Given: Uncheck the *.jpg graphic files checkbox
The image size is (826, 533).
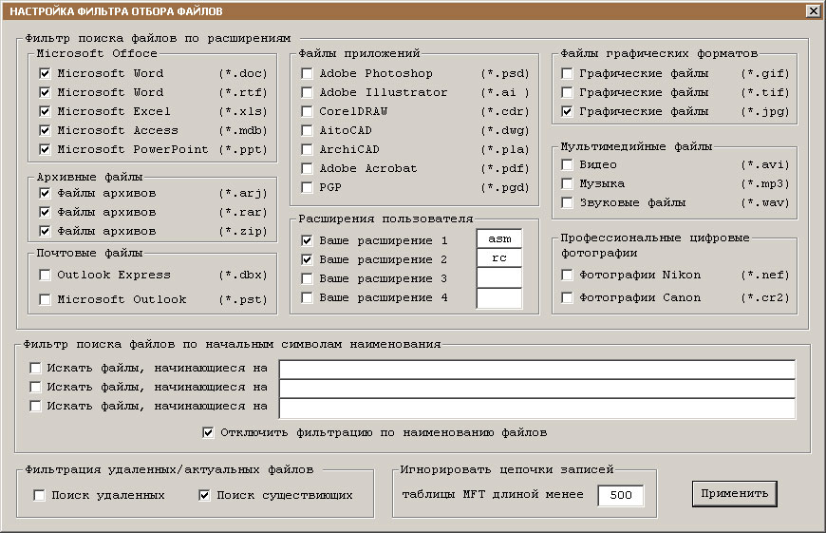Looking at the screenshot, I should tap(567, 111).
